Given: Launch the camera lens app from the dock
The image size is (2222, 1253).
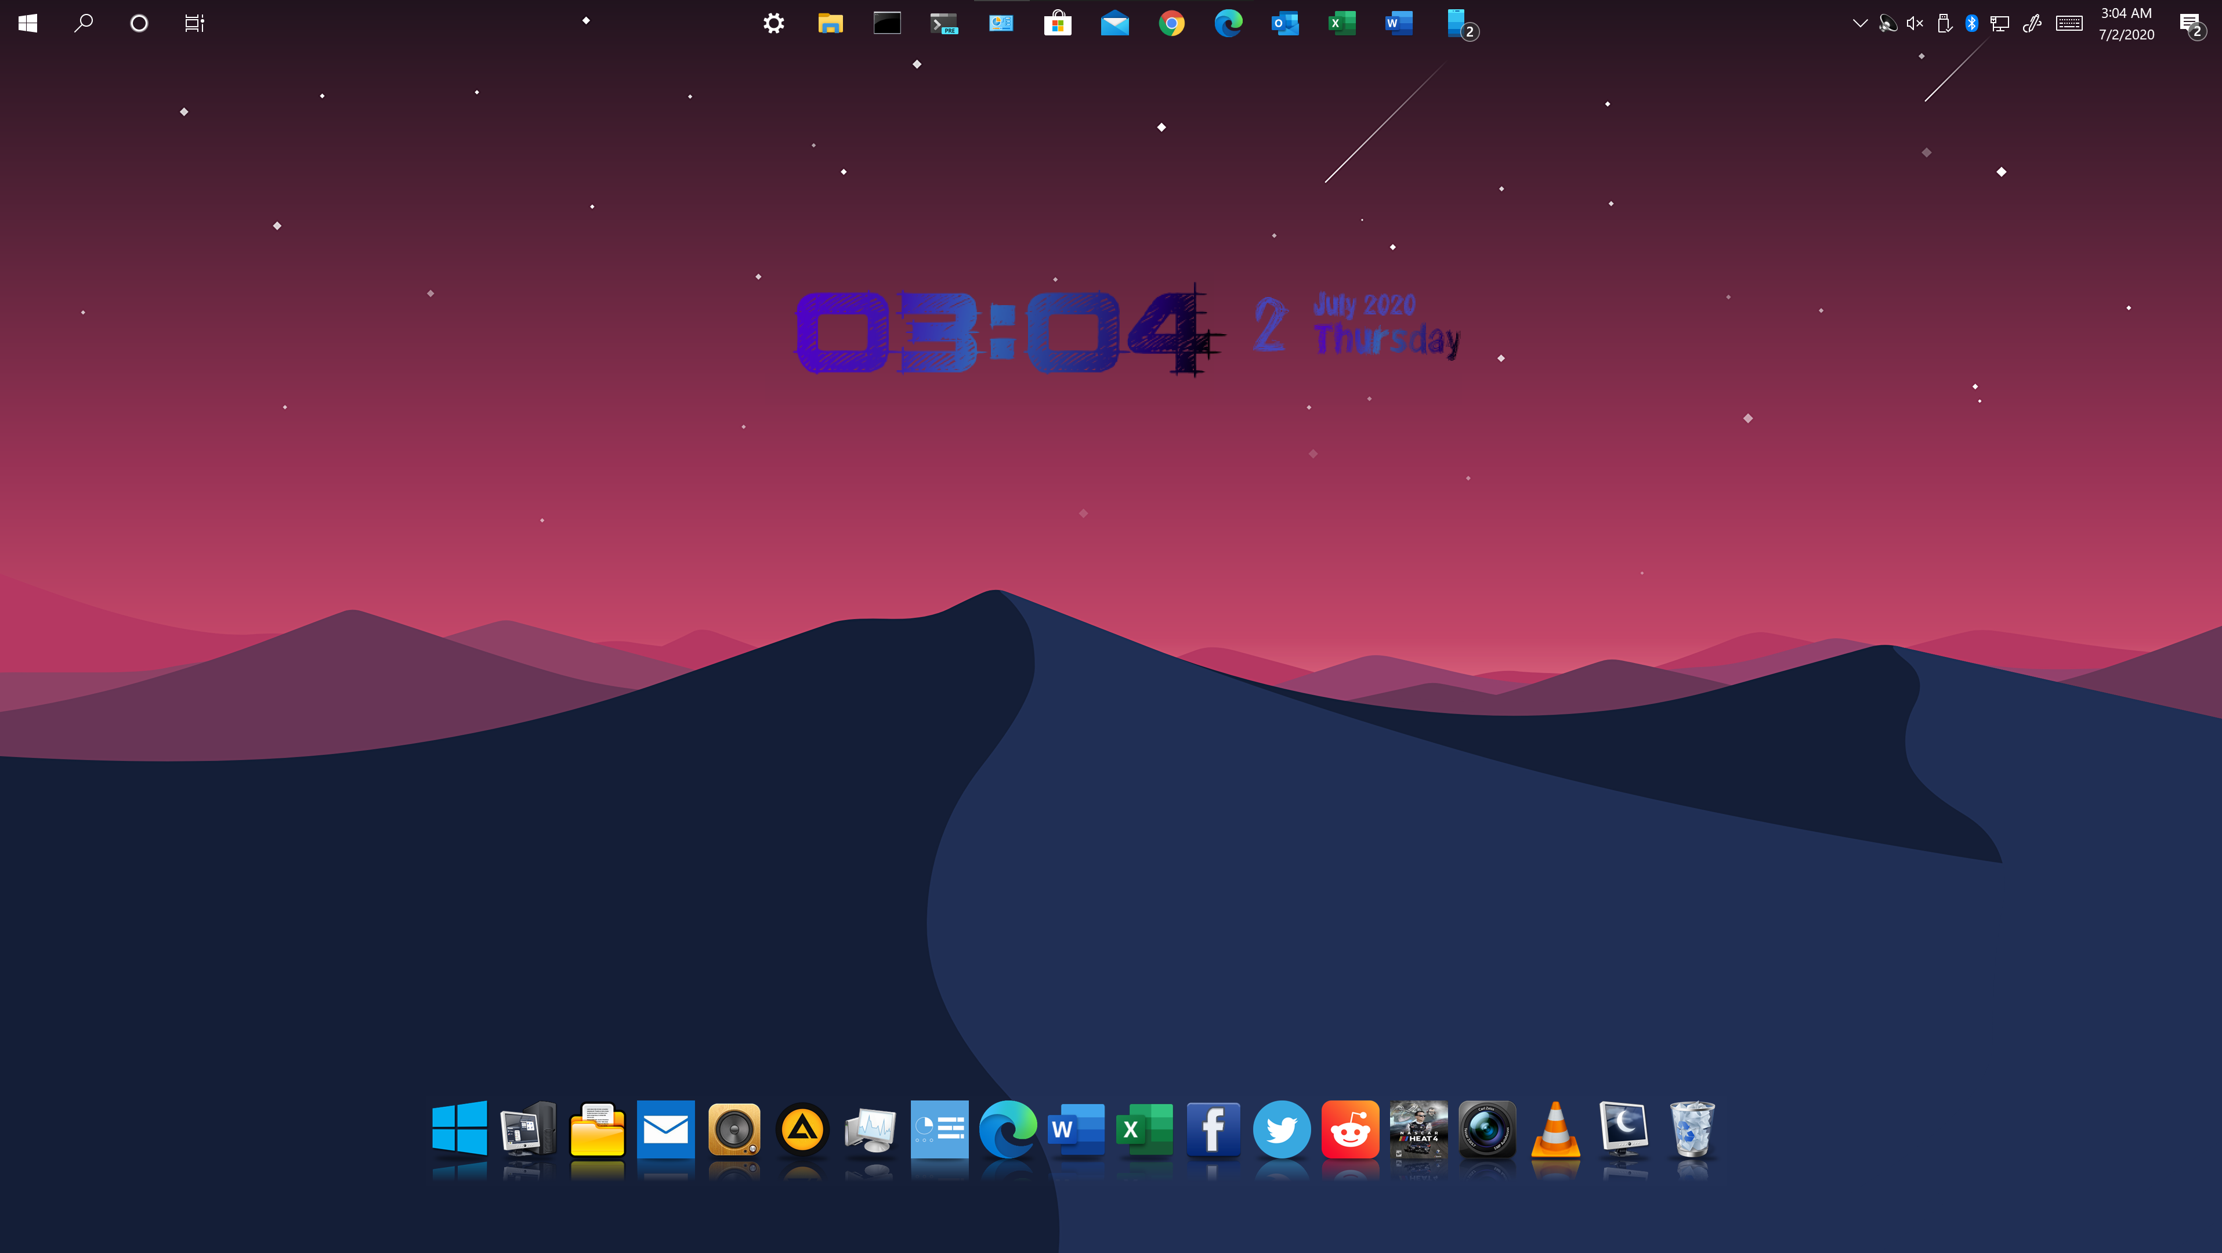Looking at the screenshot, I should (x=1488, y=1131).
